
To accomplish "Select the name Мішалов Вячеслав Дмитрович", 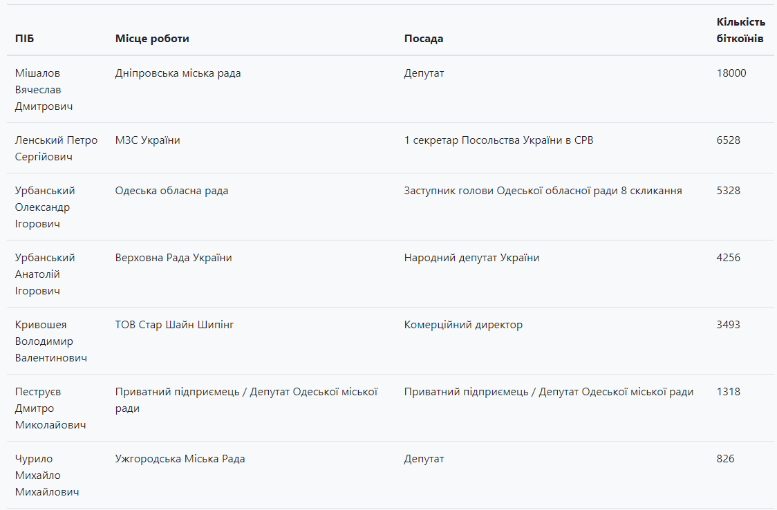I will [x=44, y=90].
